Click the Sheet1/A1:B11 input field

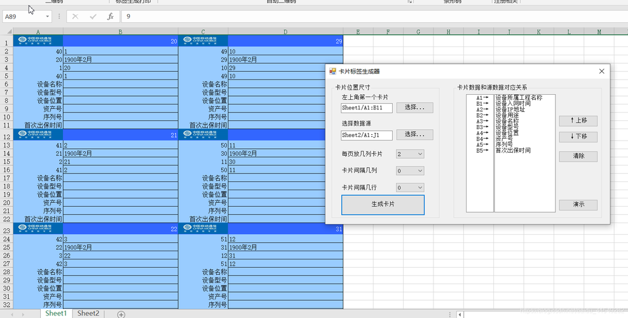click(x=367, y=108)
